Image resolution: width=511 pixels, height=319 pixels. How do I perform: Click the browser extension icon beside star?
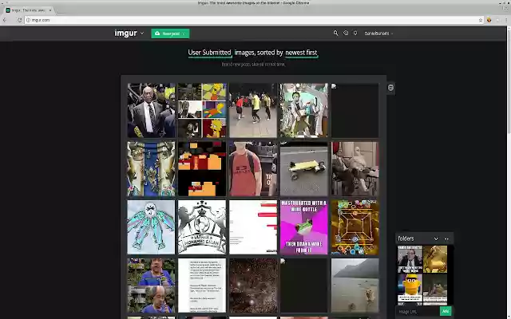click(489, 20)
